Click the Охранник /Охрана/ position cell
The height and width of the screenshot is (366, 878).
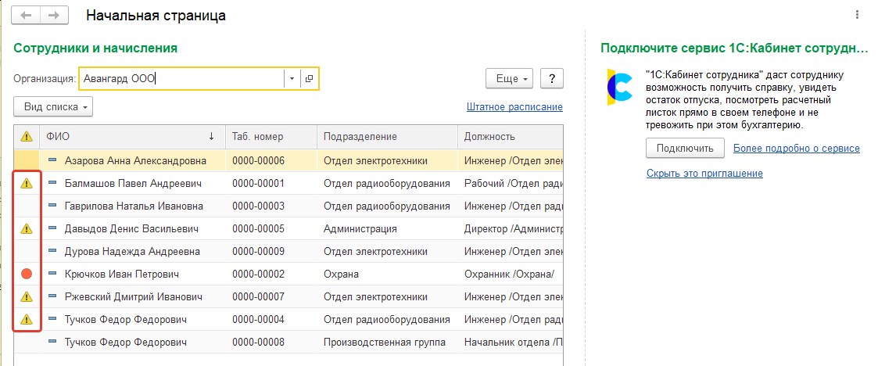click(x=509, y=274)
